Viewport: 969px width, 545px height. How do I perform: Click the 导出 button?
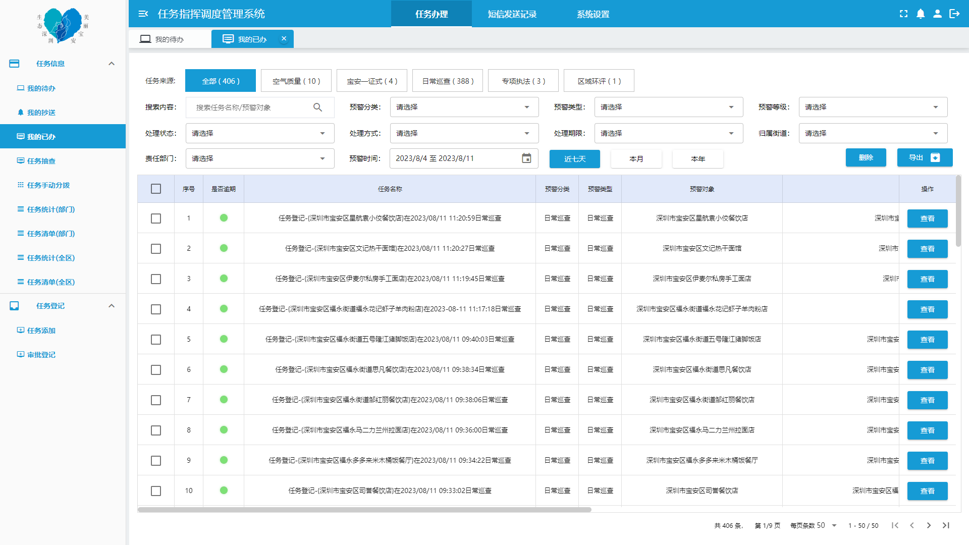[x=925, y=157]
